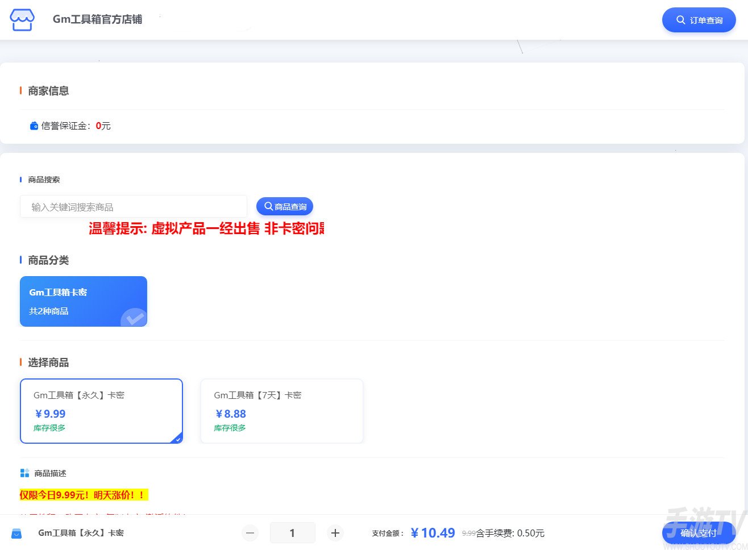The height and width of the screenshot is (550, 748).
Task: Click the 确认支付 payment button
Action: pyautogui.click(x=699, y=533)
